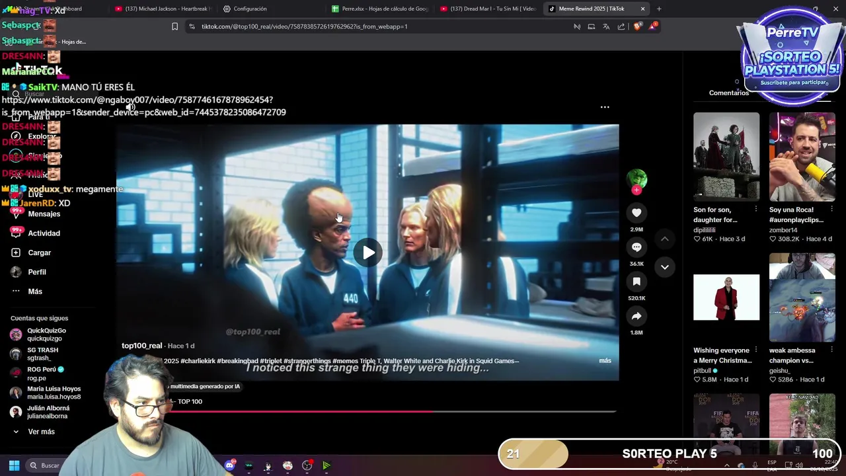The height and width of the screenshot is (476, 846).
Task: Open Julián Alborná followed account
Action: (x=48, y=412)
